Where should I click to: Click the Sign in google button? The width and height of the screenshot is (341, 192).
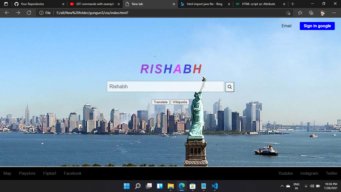(317, 26)
